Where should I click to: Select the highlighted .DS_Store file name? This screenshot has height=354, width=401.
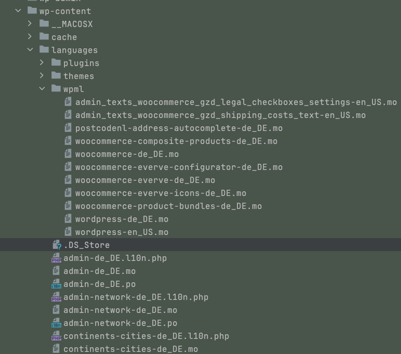pos(87,245)
